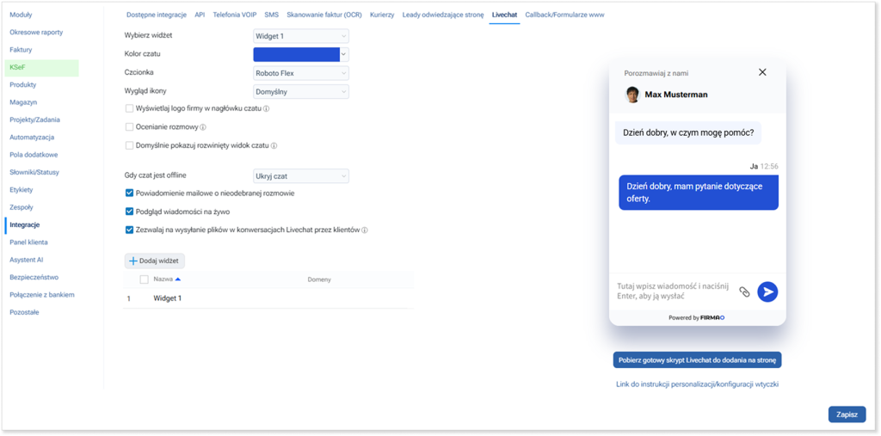Viewport: 881px width, 436px height.
Task: Click Dodaj widżet button
Action: [x=155, y=261]
